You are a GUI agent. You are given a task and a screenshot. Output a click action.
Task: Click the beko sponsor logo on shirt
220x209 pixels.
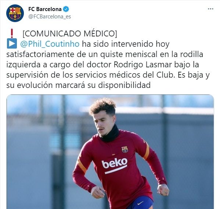[x=115, y=165]
